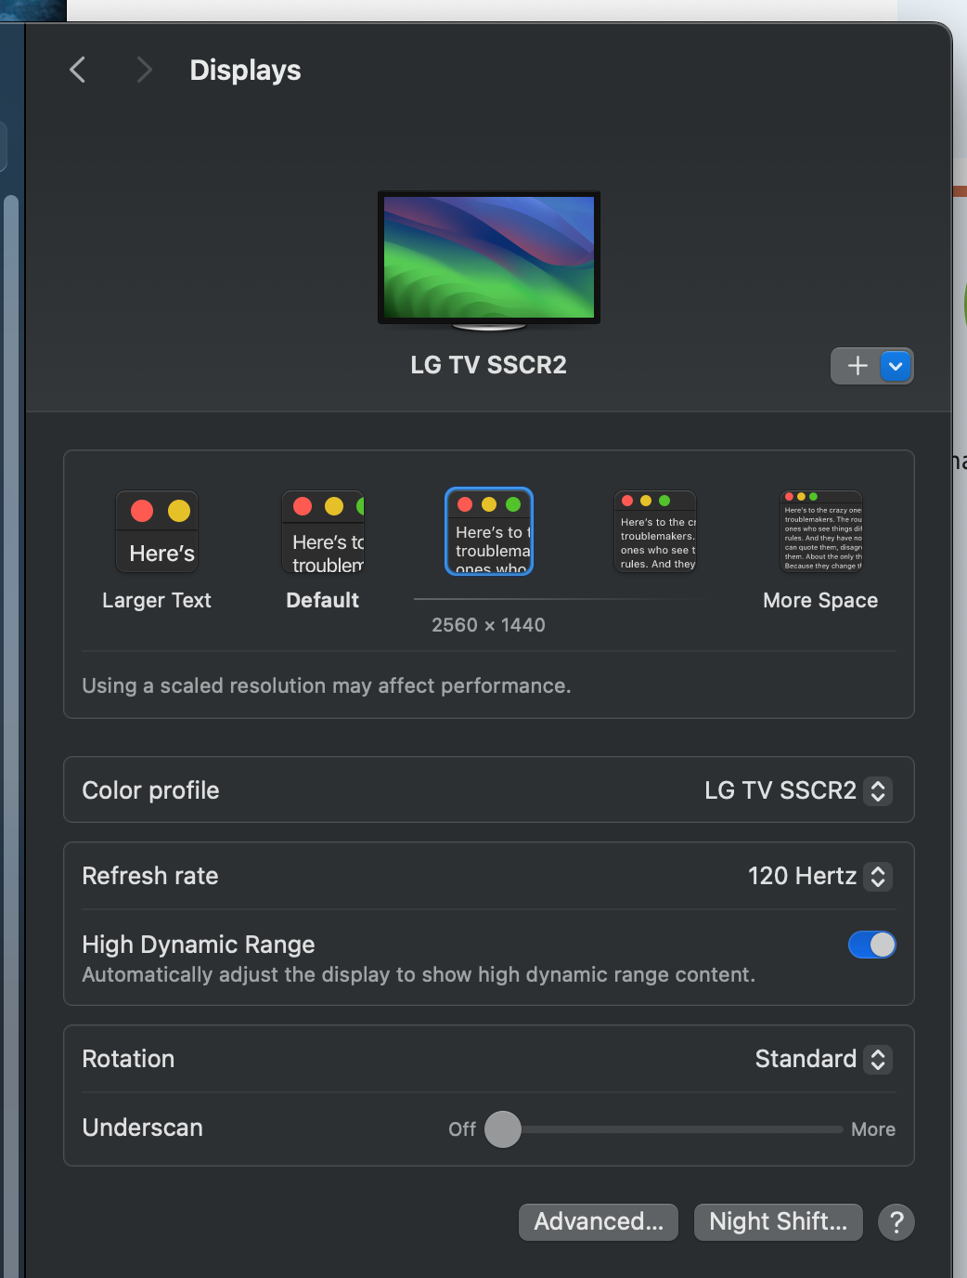
Task: Click the 'Underscan' label
Action: point(142,1128)
